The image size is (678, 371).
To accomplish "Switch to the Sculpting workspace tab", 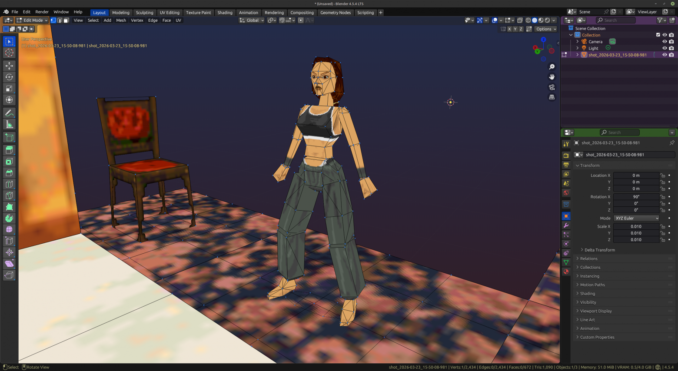I will (144, 13).
